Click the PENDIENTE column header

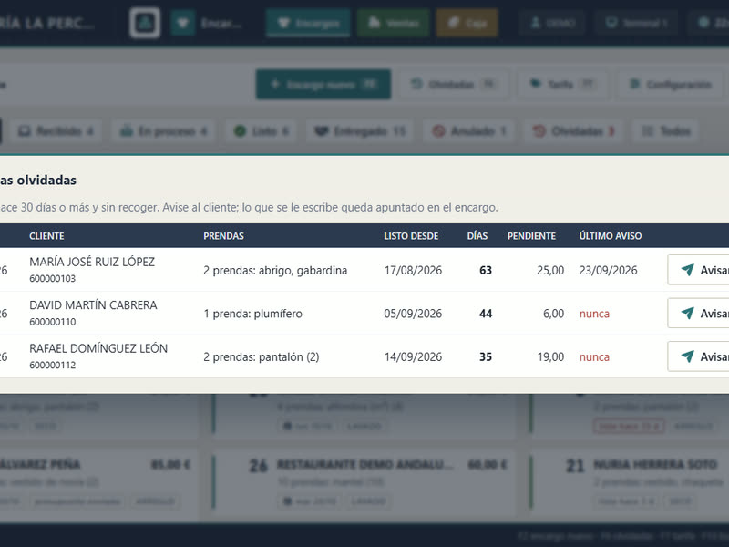point(531,236)
